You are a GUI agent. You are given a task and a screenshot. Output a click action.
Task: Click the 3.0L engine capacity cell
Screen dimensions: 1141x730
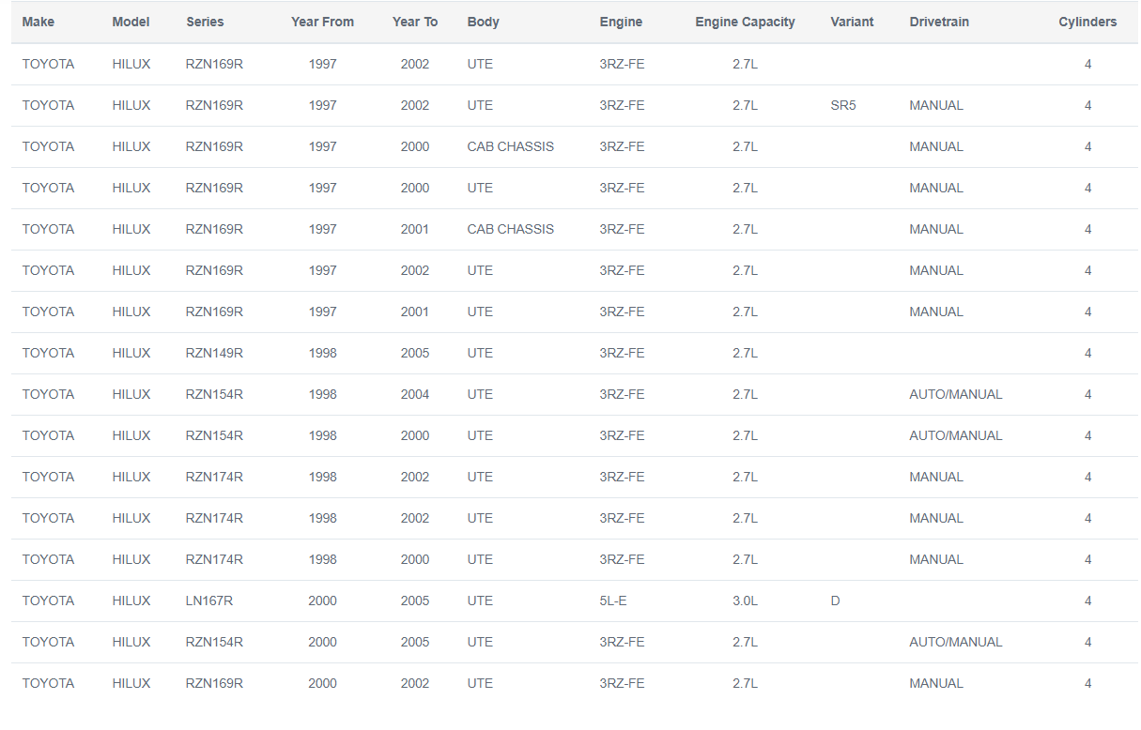745,601
